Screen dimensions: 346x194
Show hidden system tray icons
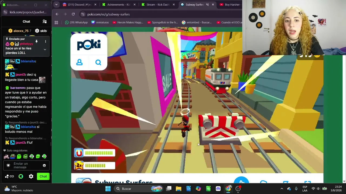tap(282, 189)
